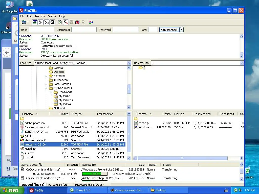Viewport: 259px width, 194px height.
Task: Open the Quickconnect history dropdown
Action: [182, 30]
